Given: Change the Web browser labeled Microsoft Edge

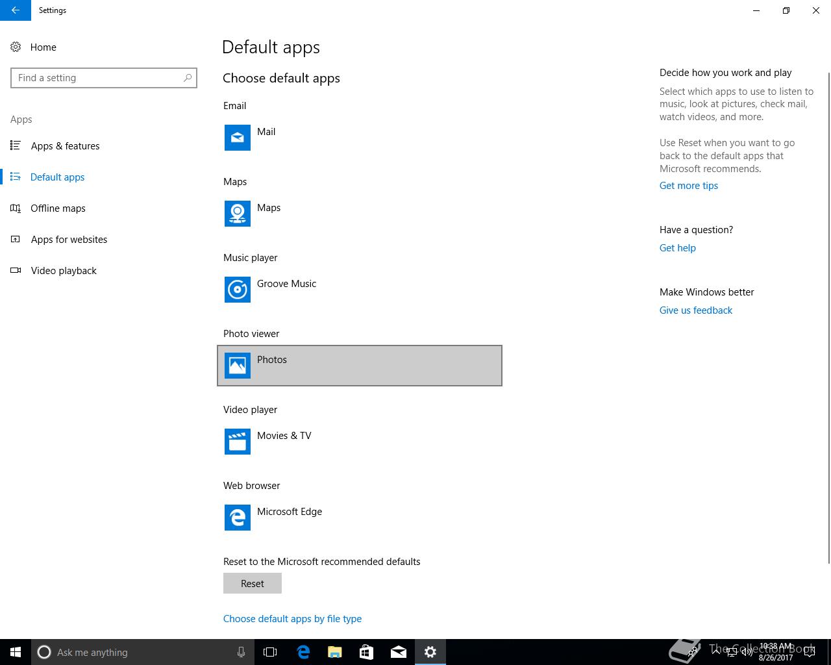Looking at the screenshot, I should 360,518.
